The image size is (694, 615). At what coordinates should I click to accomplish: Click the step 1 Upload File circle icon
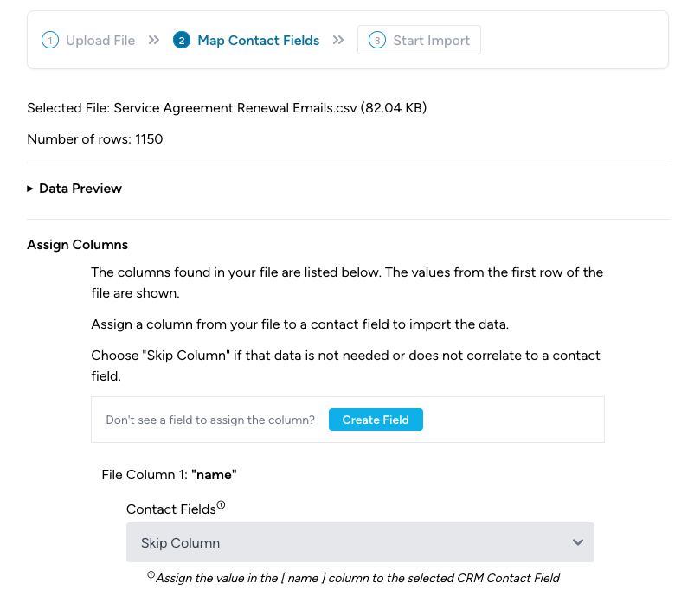49,40
